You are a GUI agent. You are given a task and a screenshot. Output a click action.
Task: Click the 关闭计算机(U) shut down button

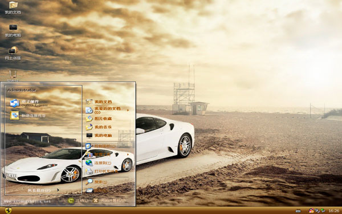[109, 200]
